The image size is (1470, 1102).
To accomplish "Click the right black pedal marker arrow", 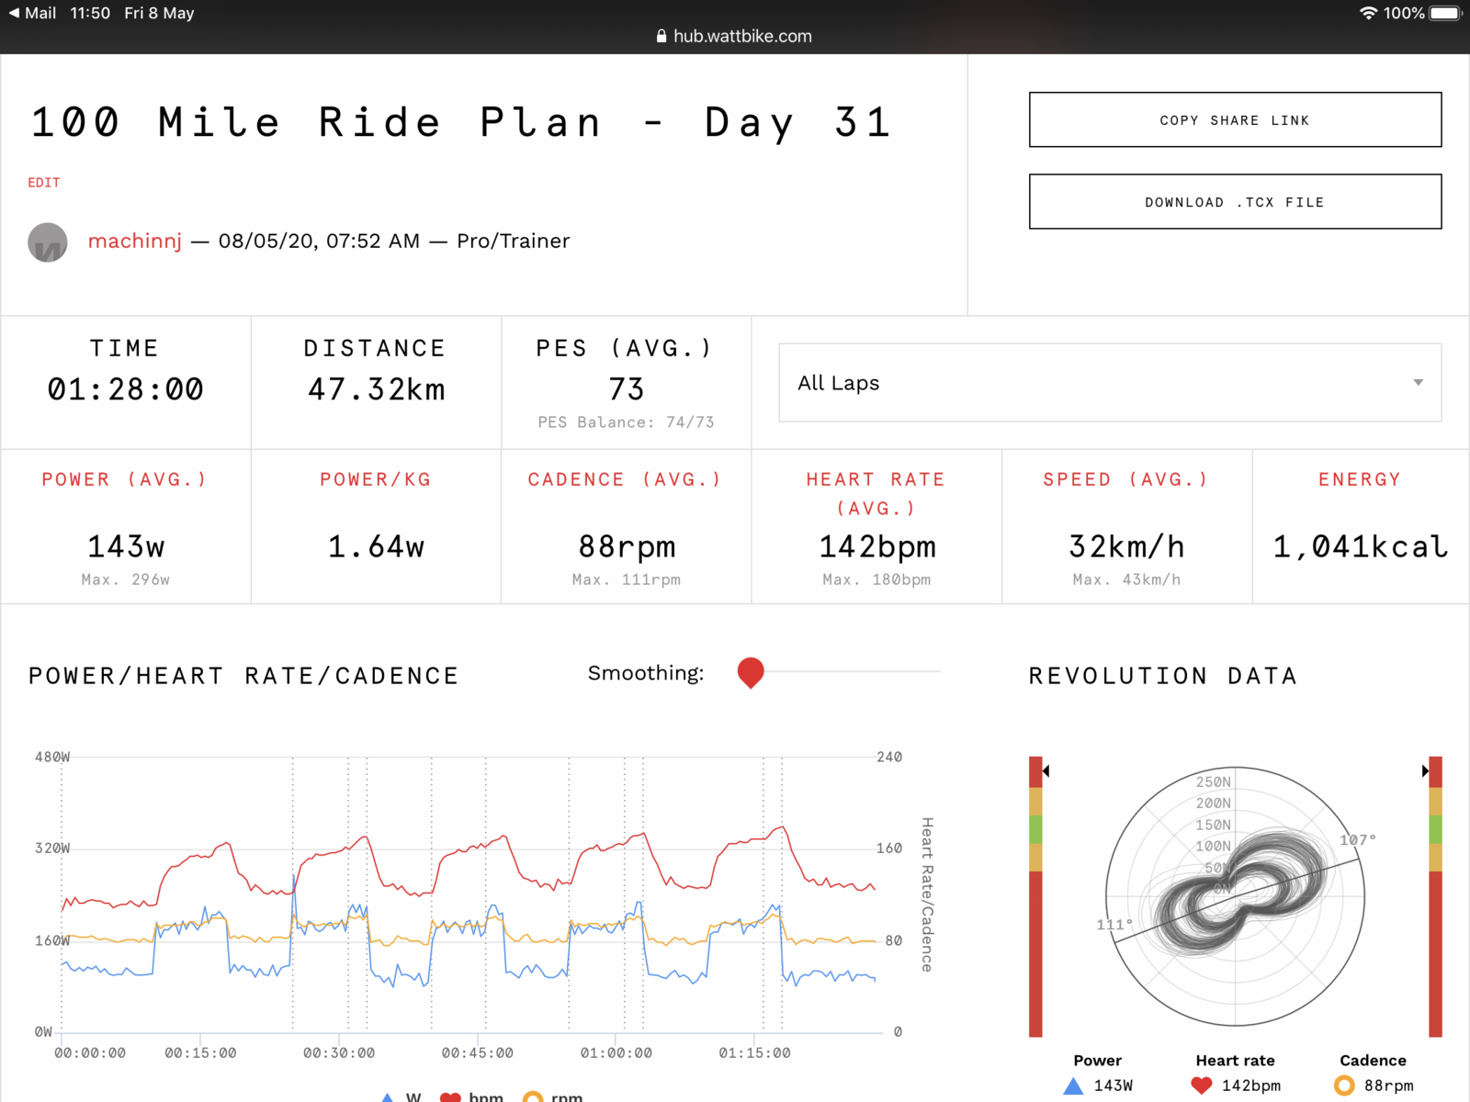I will [x=1425, y=771].
